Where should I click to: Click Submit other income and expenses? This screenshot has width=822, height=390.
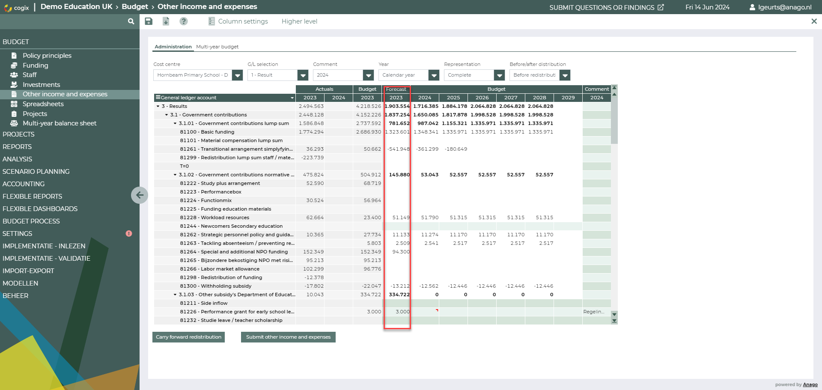288,337
